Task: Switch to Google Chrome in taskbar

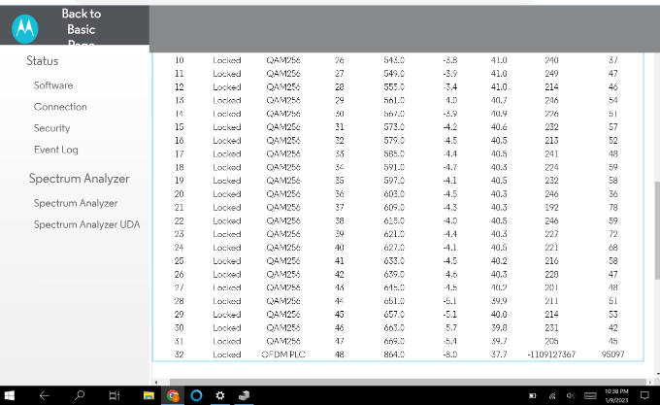Action: click(173, 395)
